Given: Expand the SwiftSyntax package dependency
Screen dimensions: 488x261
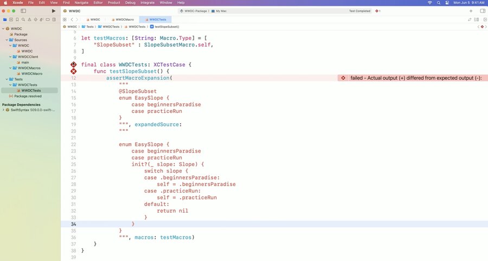Looking at the screenshot, I should 3,110.
